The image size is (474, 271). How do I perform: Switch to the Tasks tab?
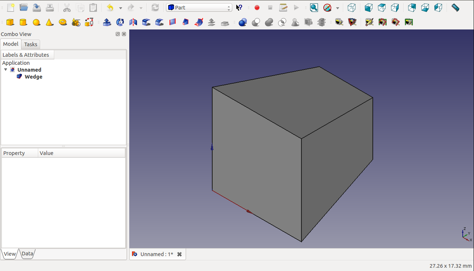point(31,44)
